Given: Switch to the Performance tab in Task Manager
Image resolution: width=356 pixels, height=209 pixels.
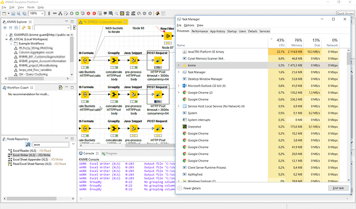Looking at the screenshot, I should coord(200,31).
